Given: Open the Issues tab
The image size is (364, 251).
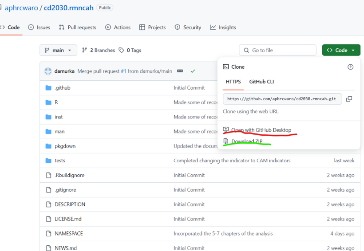Looking at the screenshot, I should [39, 27].
